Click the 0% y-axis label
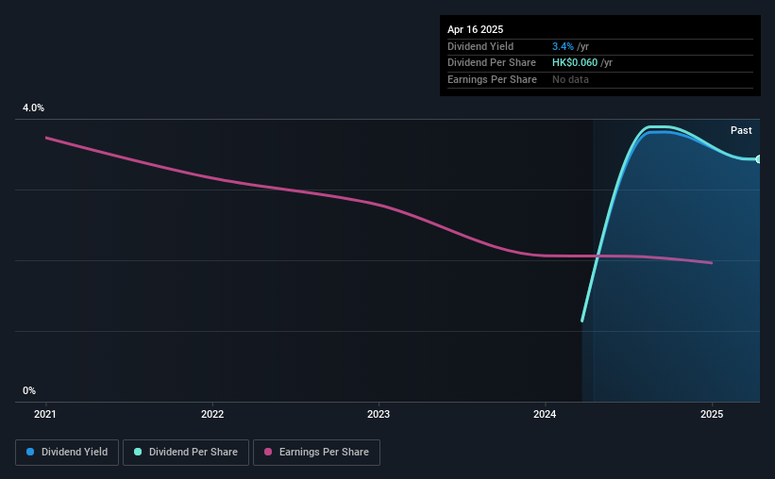Image resolution: width=775 pixels, height=479 pixels. (29, 390)
